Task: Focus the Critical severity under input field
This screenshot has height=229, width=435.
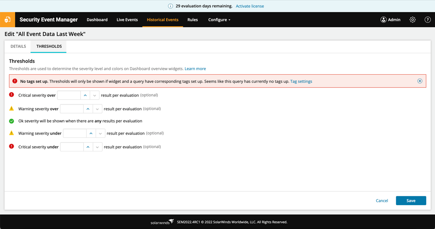Action: pos(71,147)
